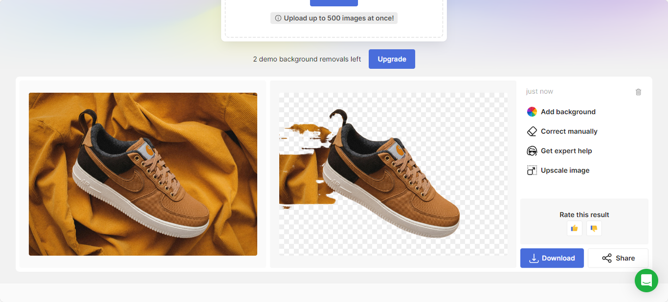Viewport: 668px width, 302px height.
Task: Click the "Rate this result" label
Action: (x=584, y=215)
